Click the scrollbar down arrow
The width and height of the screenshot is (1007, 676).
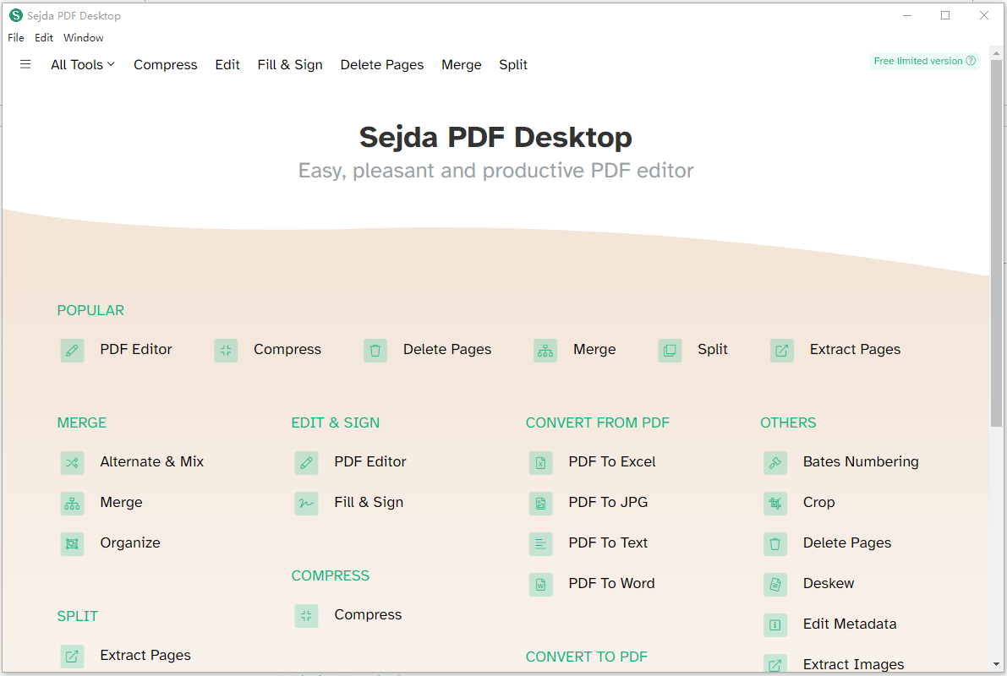[x=996, y=664]
